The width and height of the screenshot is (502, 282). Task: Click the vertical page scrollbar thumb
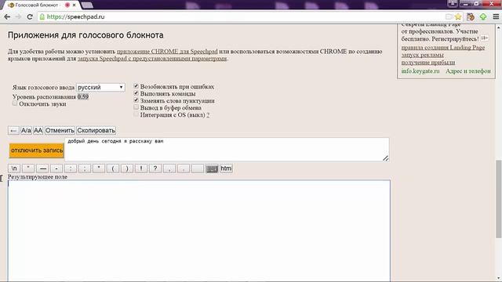(498, 198)
